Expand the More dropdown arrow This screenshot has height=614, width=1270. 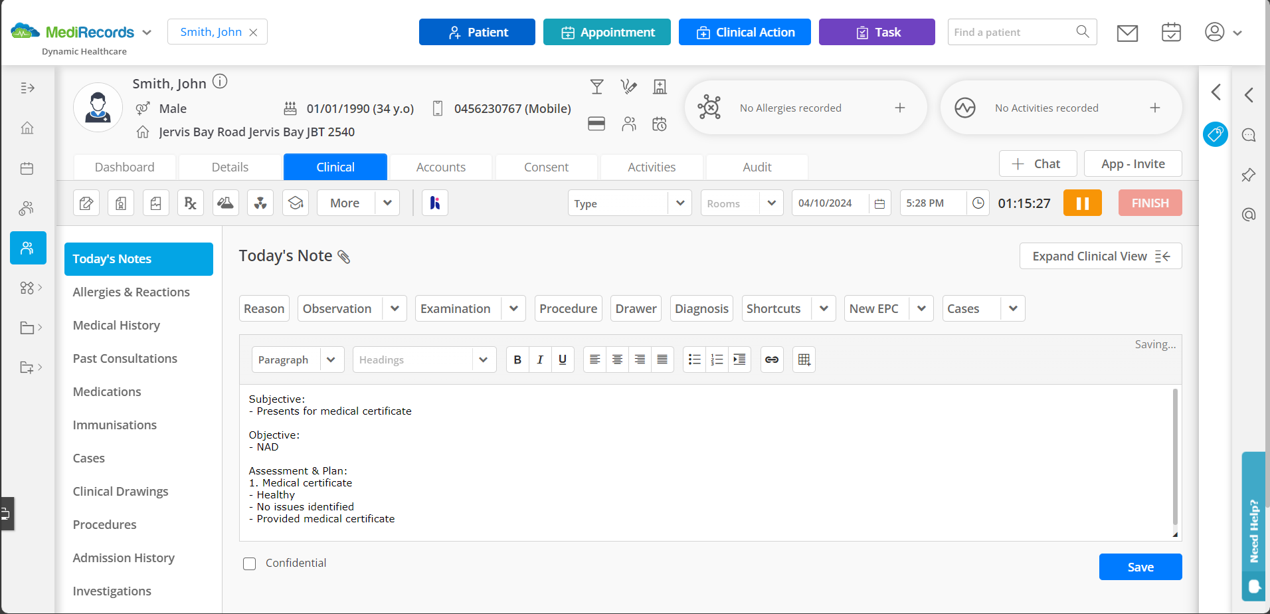(387, 203)
